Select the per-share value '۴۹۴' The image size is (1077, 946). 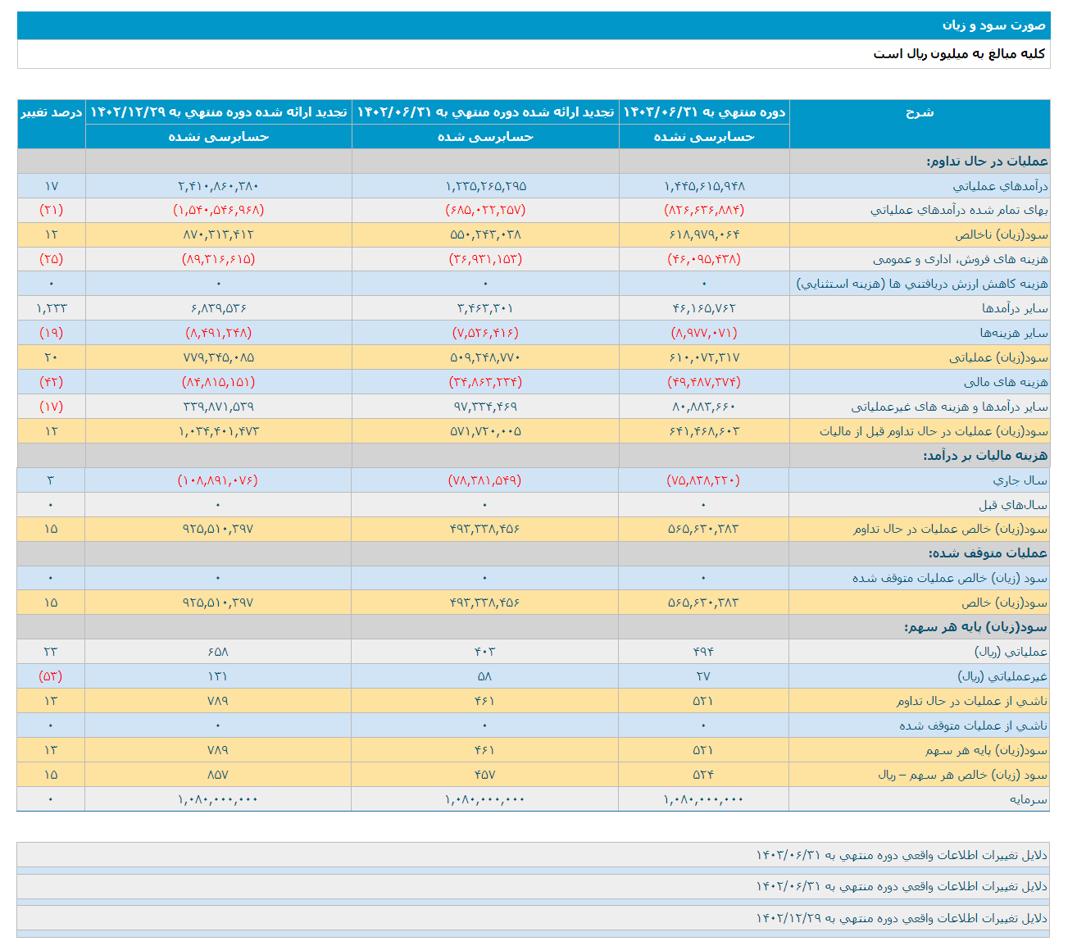click(704, 652)
